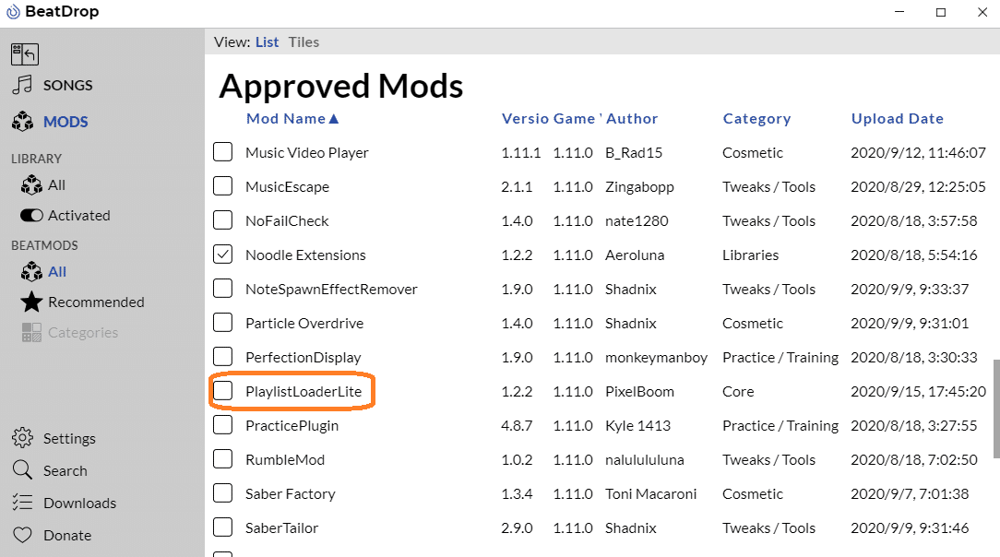Check the Music Video Player mod checkbox
Screen dimensions: 1000x557
tap(222, 152)
